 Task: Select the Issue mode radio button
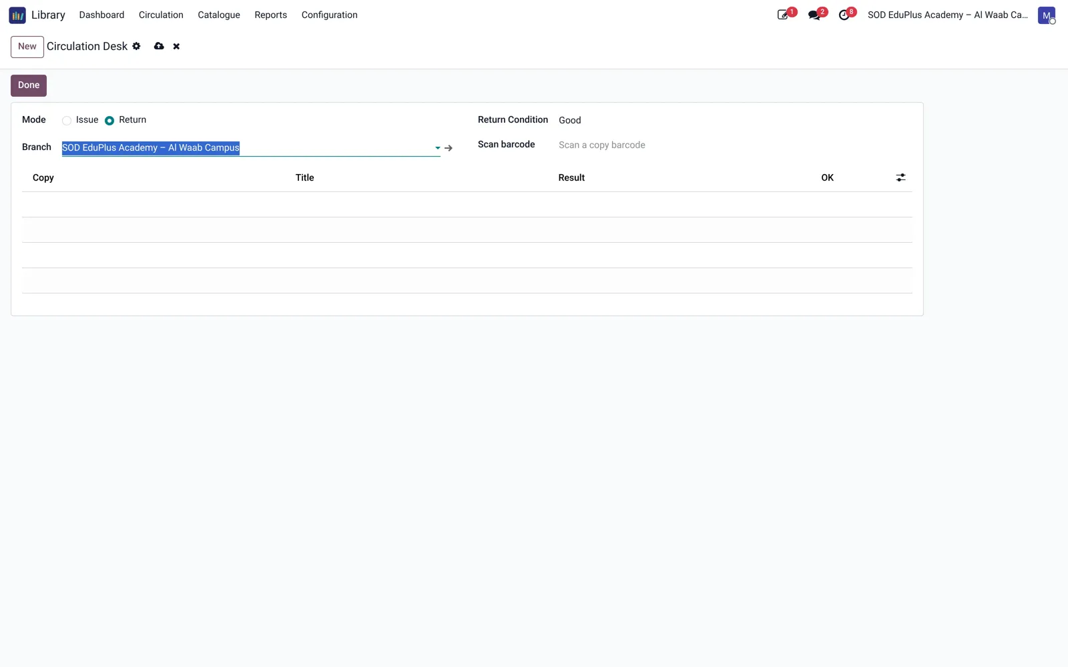(x=67, y=121)
